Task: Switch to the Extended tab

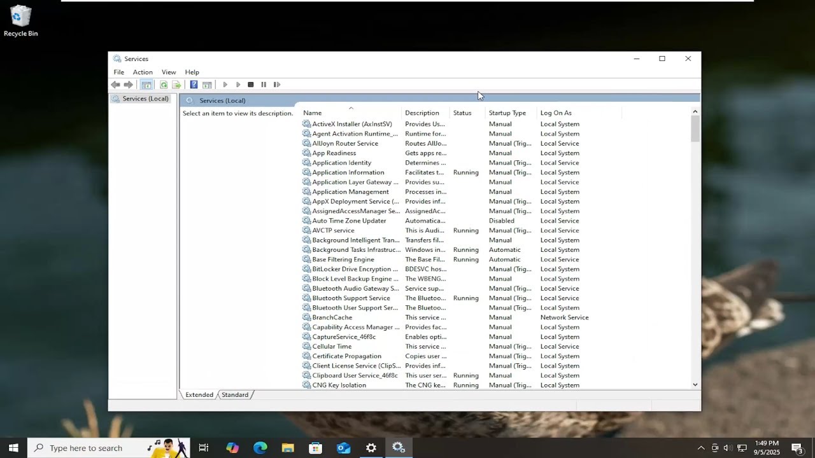Action: pyautogui.click(x=199, y=395)
